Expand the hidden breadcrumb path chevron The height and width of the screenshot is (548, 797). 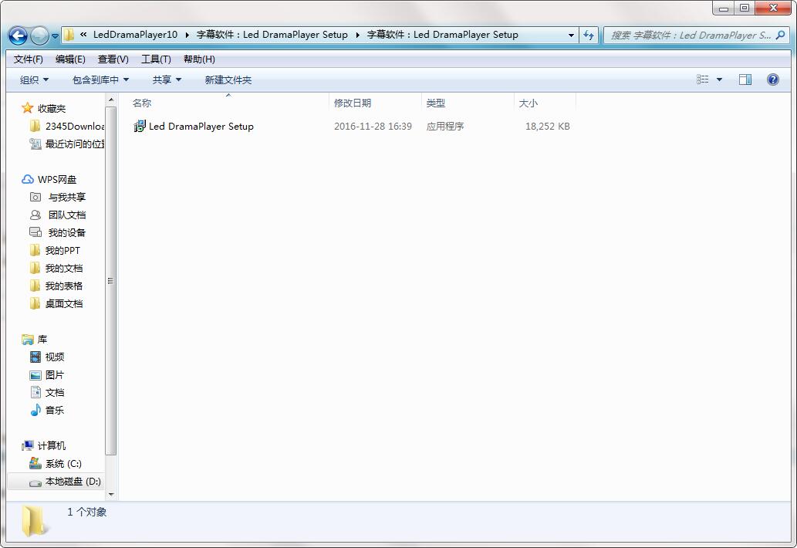point(83,35)
